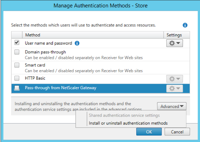This screenshot has height=142, width=200.
Task: Click the Settings column header
Action: 174,35
